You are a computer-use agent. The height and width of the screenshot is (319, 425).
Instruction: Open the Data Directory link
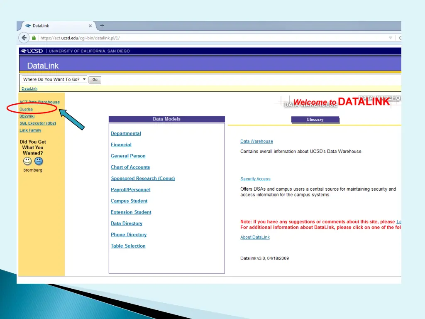tap(127, 223)
